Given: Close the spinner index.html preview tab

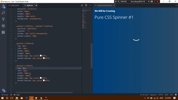Looking at the screenshot, I should [x=114, y=5].
